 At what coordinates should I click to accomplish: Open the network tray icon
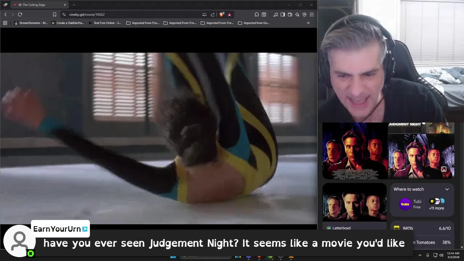435,255
